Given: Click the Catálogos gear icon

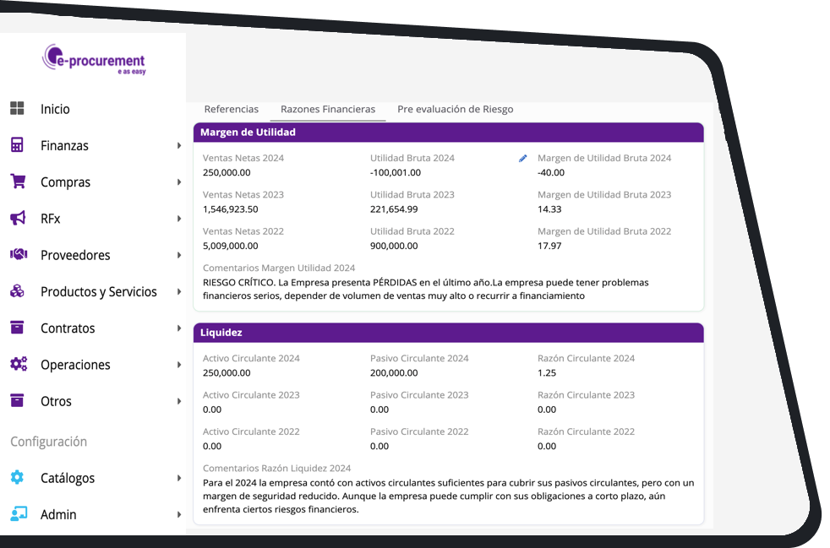Looking at the screenshot, I should click(x=17, y=478).
